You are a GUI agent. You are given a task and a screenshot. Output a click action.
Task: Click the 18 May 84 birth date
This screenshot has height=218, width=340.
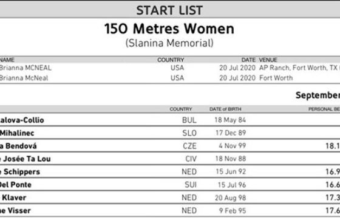point(230,120)
